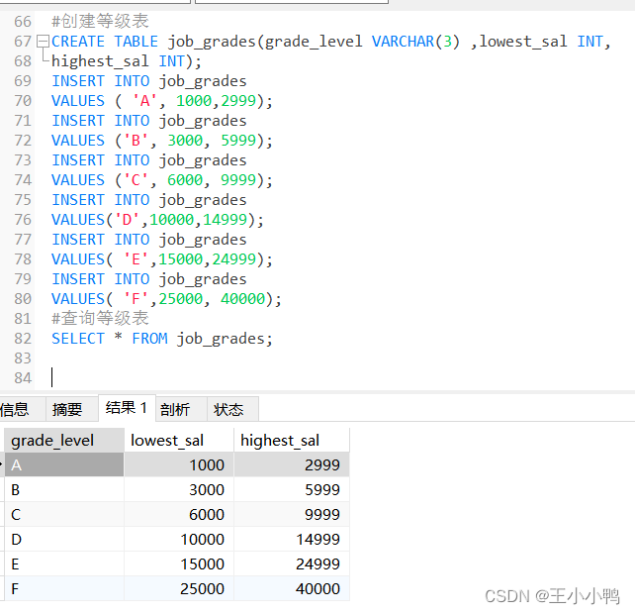Screen dimensions: 635x614
Task: Click the lowest_sal column header
Action: 179,441
